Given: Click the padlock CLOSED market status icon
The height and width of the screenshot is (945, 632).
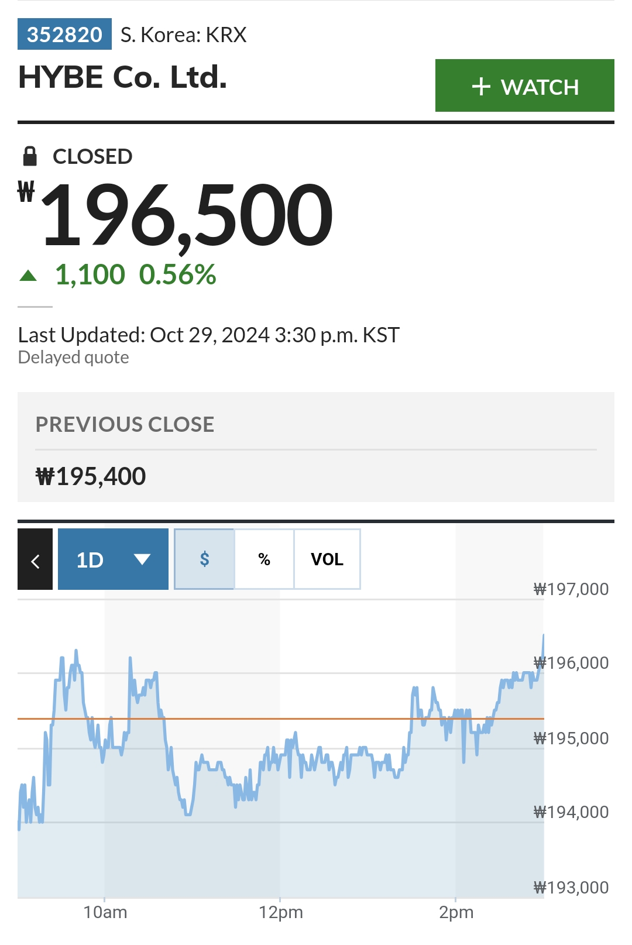Looking at the screenshot, I should tap(30, 156).
